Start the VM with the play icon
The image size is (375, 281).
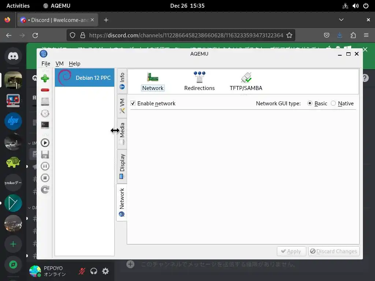[x=45, y=143]
